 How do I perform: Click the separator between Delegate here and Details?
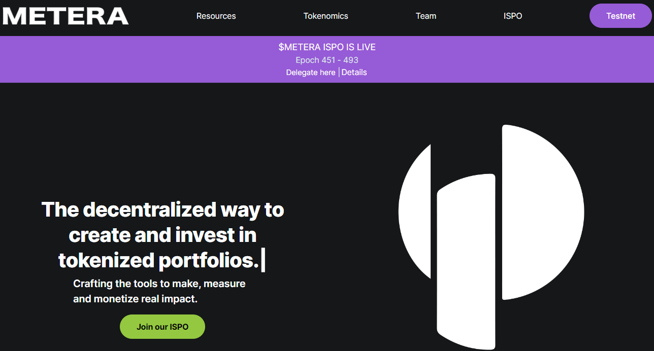[338, 72]
